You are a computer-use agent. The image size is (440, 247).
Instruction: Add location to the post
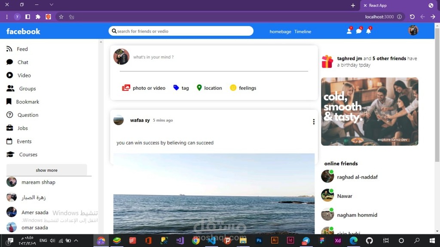[x=209, y=88]
